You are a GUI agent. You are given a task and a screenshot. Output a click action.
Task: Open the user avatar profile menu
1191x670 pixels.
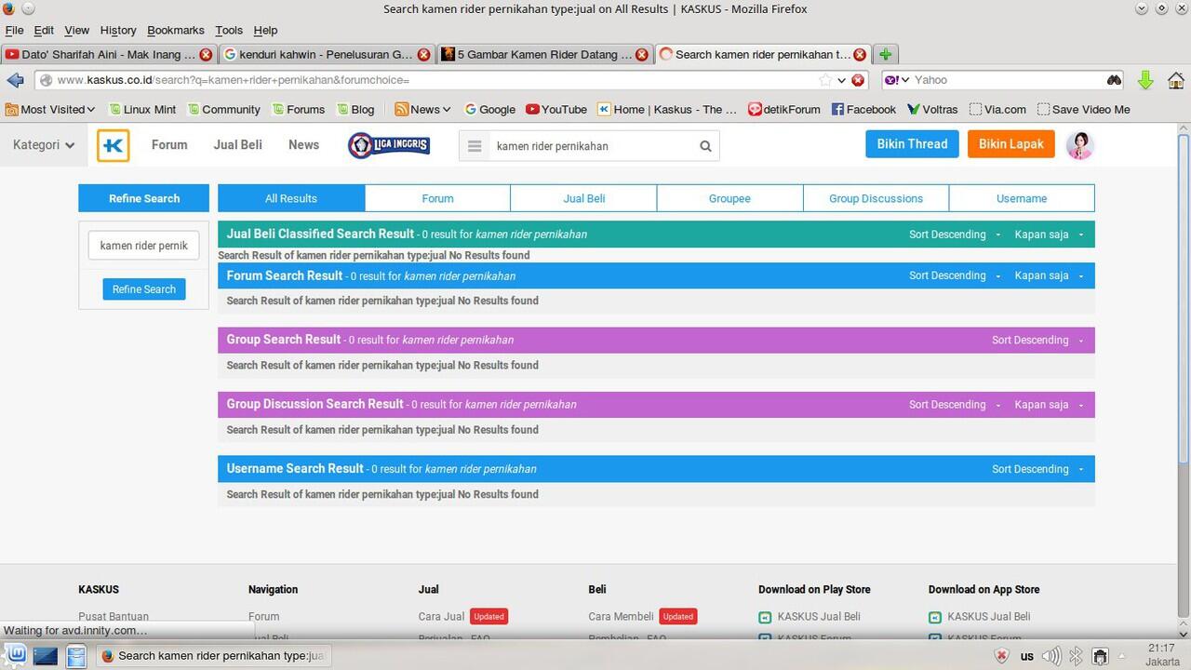(1079, 144)
